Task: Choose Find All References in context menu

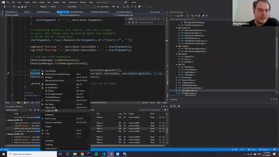Action: (65, 97)
